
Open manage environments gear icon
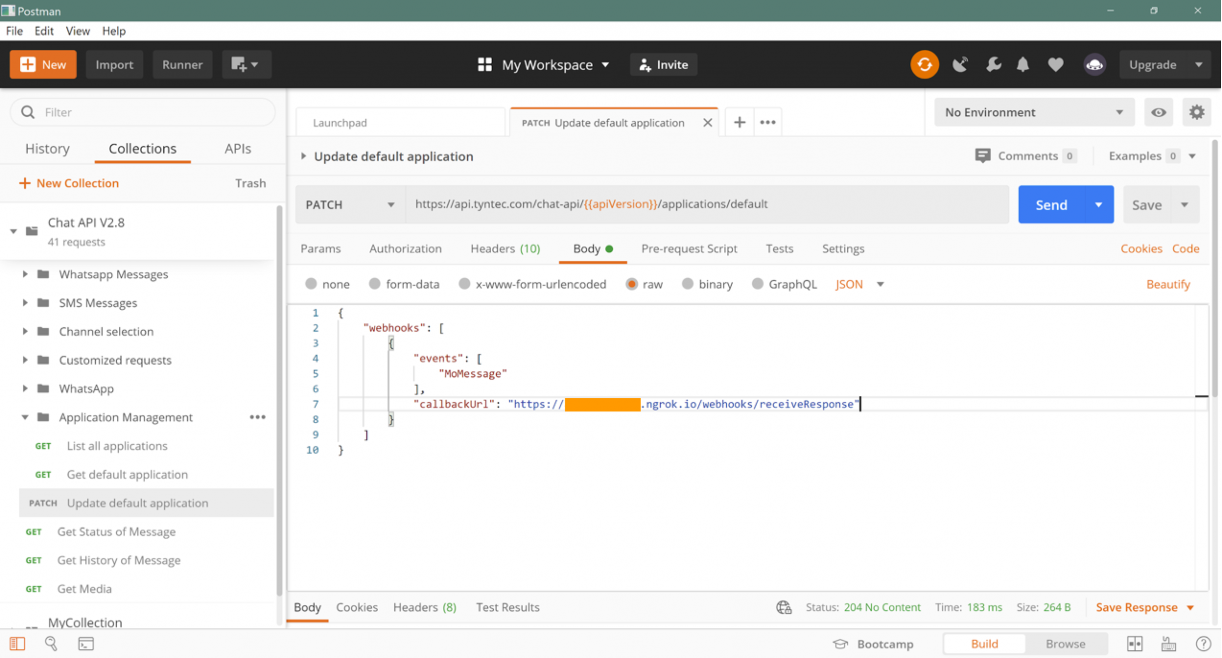[x=1196, y=113]
